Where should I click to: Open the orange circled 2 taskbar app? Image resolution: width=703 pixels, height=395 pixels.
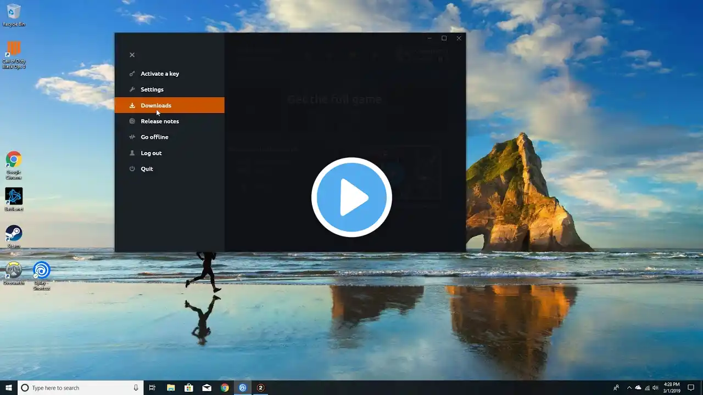tap(261, 388)
